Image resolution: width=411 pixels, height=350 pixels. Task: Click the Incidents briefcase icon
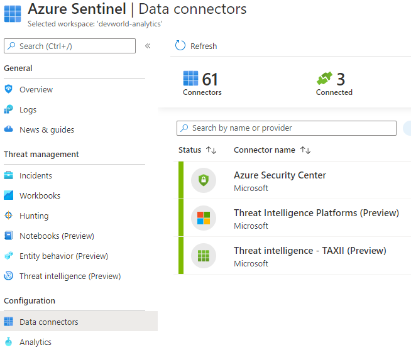point(8,175)
